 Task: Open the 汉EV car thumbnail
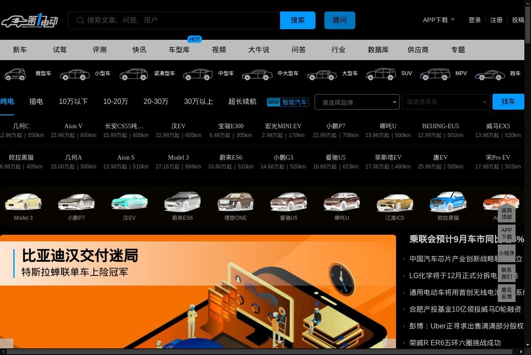pos(129,202)
